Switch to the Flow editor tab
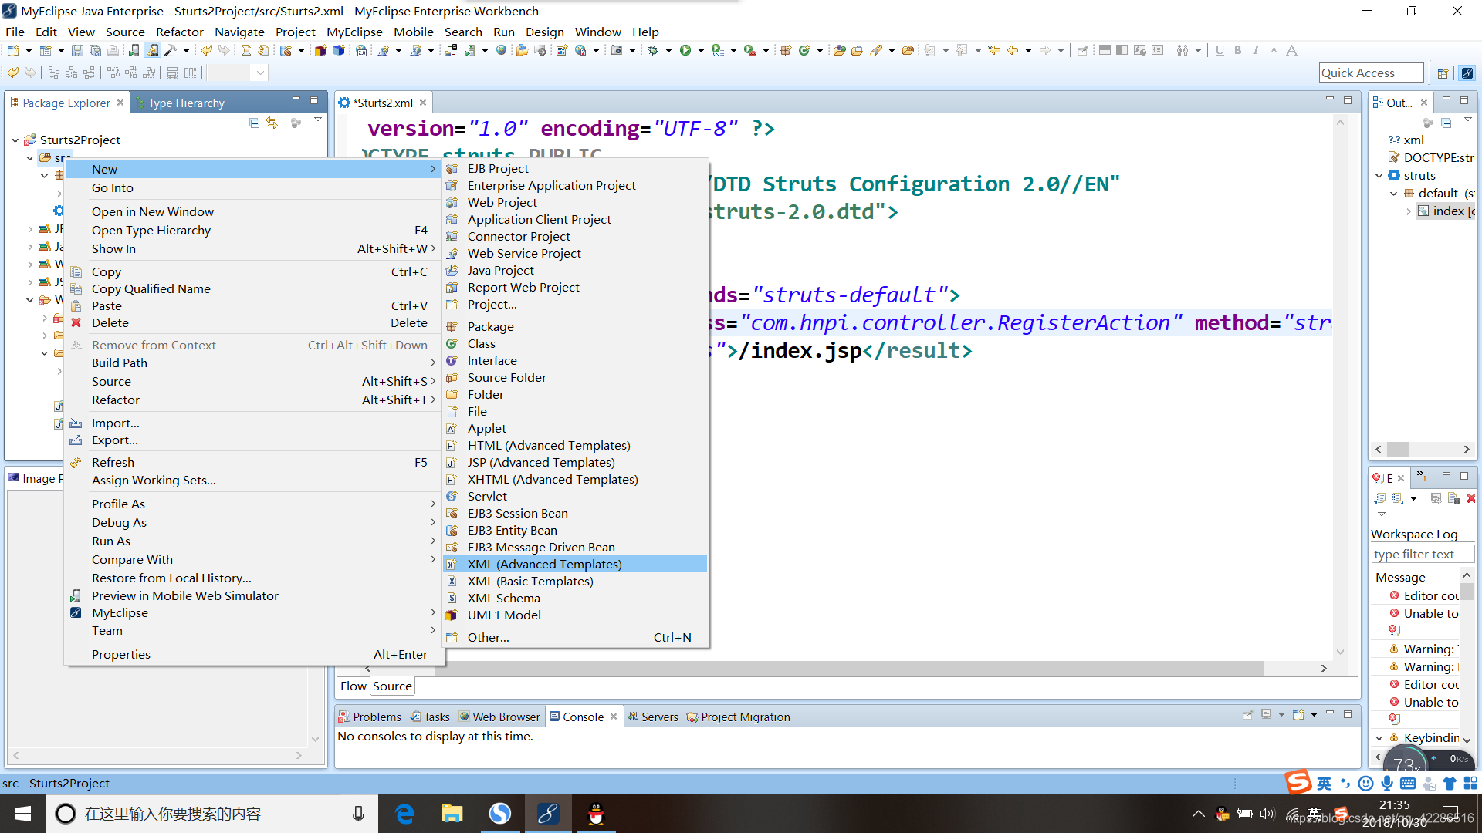 [354, 686]
